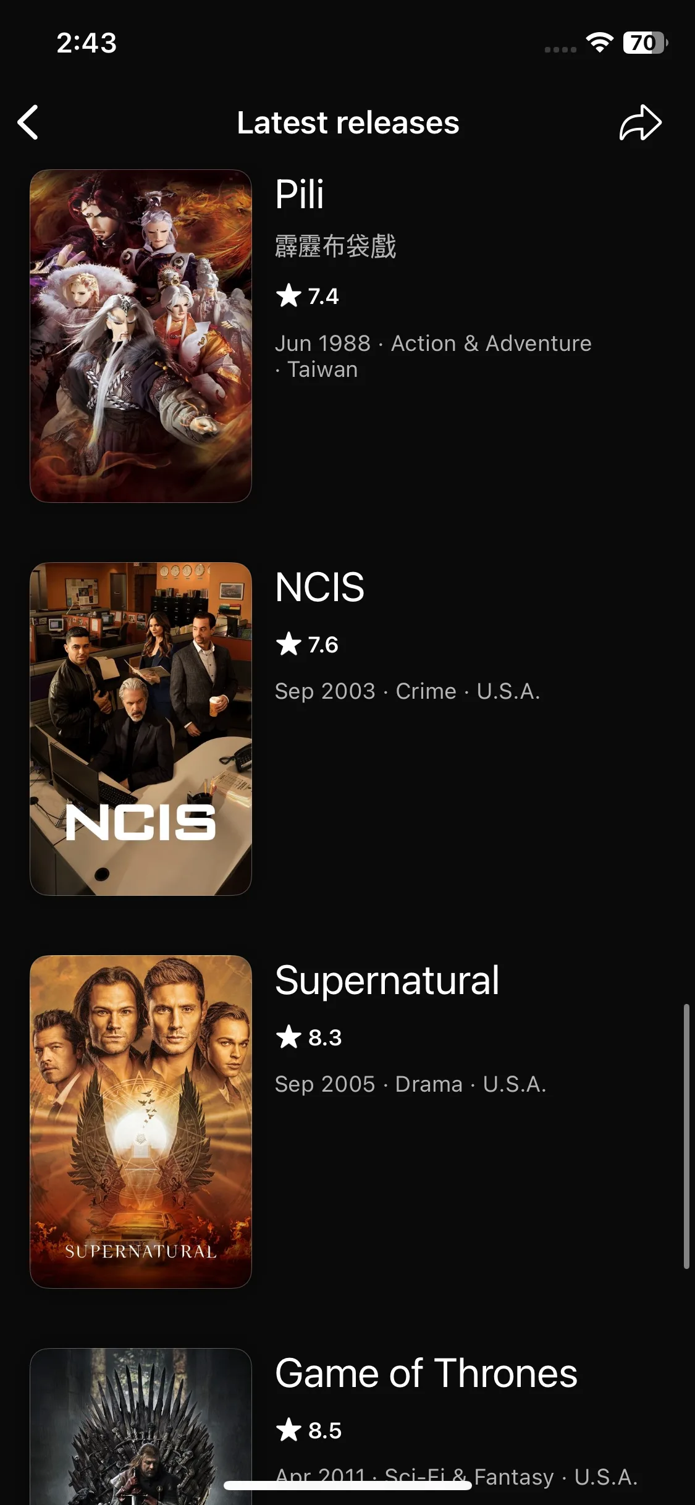Open the Pili poster thumbnail
The image size is (695, 1505).
(141, 336)
